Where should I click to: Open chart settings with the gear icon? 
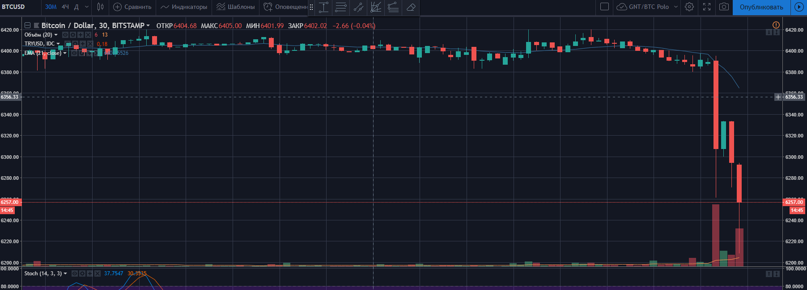point(689,7)
